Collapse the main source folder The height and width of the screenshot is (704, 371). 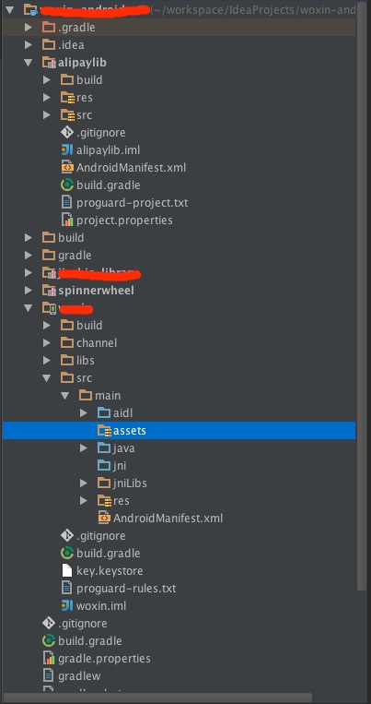pos(65,396)
